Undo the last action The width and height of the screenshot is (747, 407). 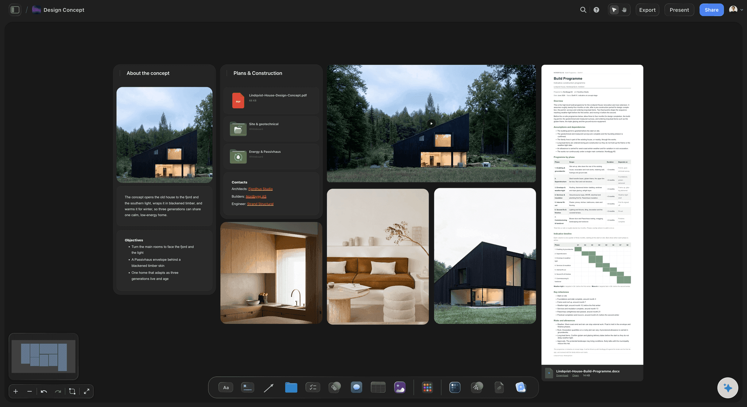click(x=44, y=391)
